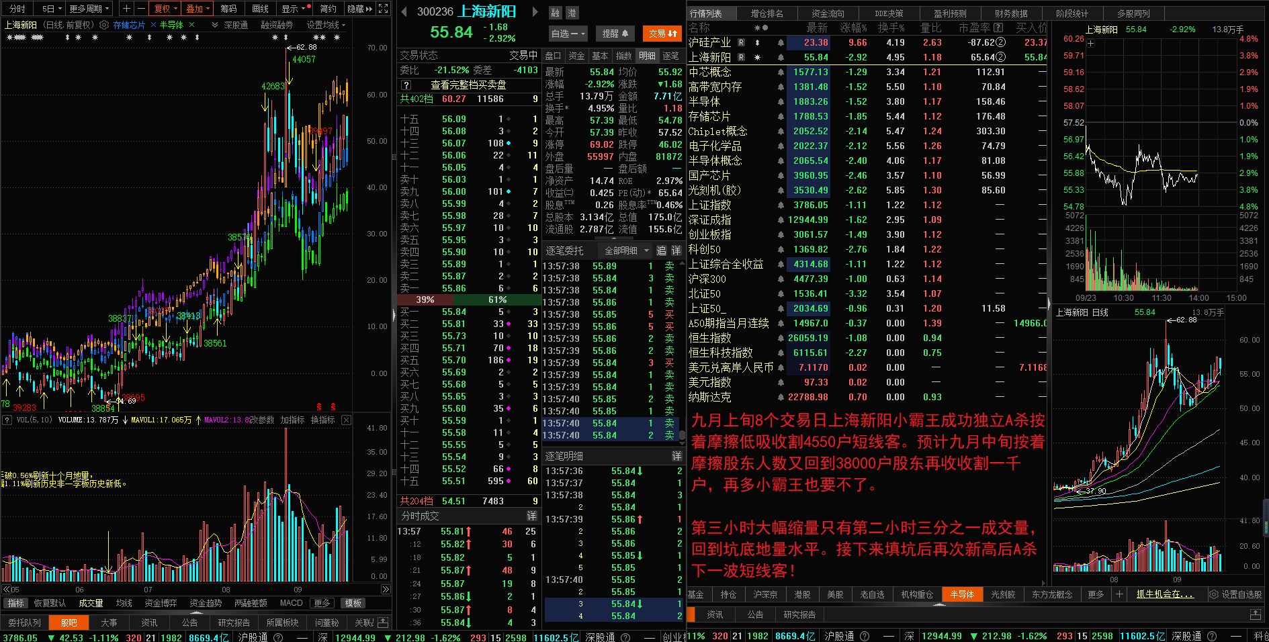Image resolution: width=1269 pixels, height=642 pixels.
Task: Enable 成交量 volume indicator
Action: (x=91, y=603)
